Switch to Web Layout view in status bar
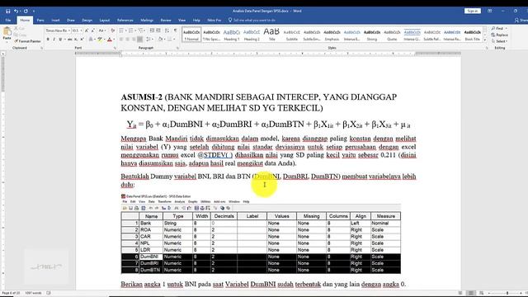 [482, 293]
